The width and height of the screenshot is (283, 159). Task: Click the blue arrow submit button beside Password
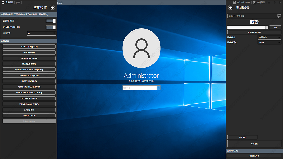(x=159, y=88)
